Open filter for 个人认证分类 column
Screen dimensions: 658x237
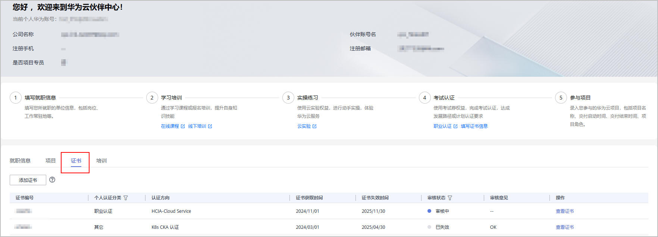pyautogui.click(x=126, y=198)
